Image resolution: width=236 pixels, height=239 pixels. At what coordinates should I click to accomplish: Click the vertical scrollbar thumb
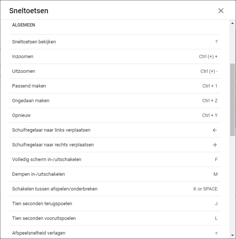click(232, 99)
